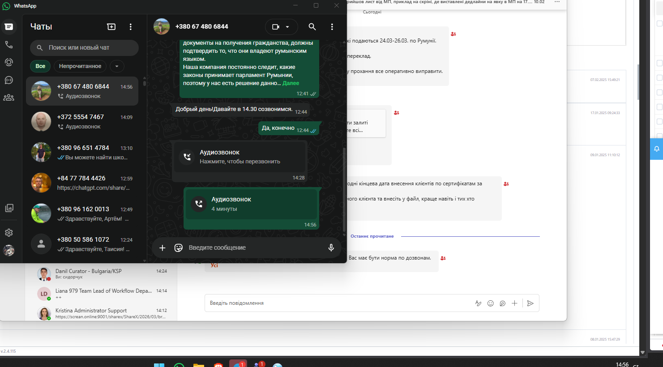
Task: Open the Status updates icon in WhatsApp sidebar
Action: pyautogui.click(x=9, y=62)
